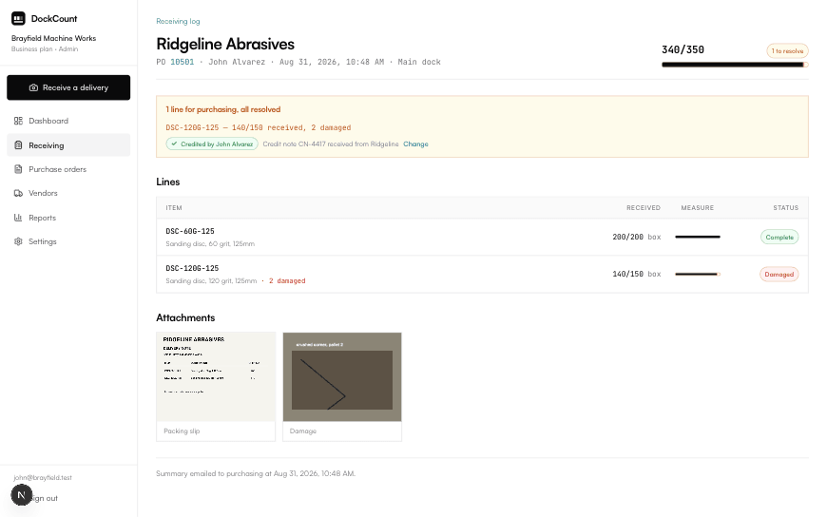Click the Attachments section heading
827x517 pixels.
point(185,317)
